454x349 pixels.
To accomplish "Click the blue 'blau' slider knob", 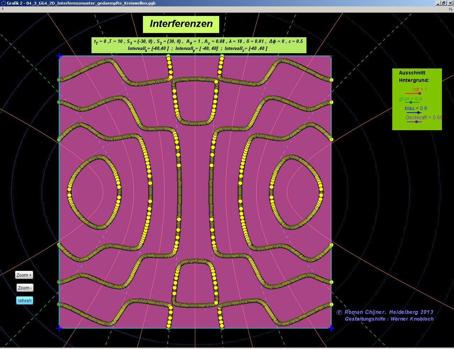I will point(418,112).
